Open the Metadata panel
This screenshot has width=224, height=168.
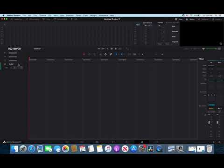pos(203,19)
